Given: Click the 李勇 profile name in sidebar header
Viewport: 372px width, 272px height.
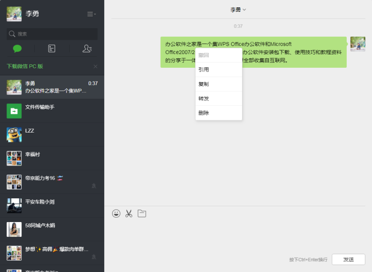Looking at the screenshot, I should tap(32, 14).
